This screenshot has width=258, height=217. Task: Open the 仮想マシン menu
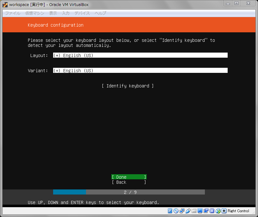[x=35, y=13]
